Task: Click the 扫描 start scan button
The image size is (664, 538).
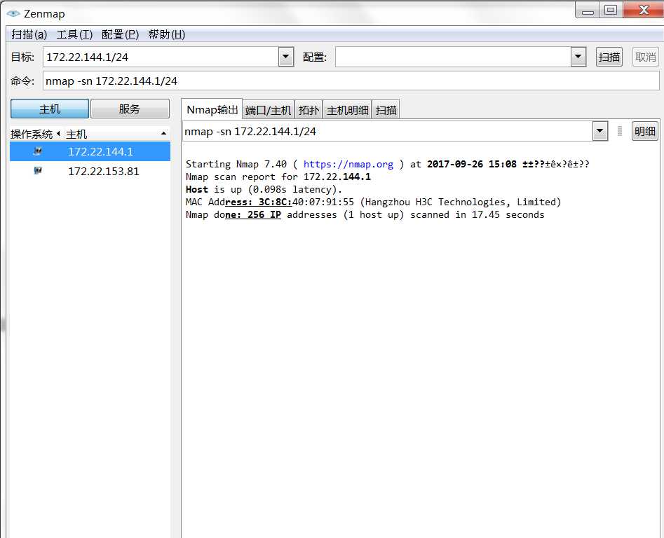Action: (x=609, y=57)
